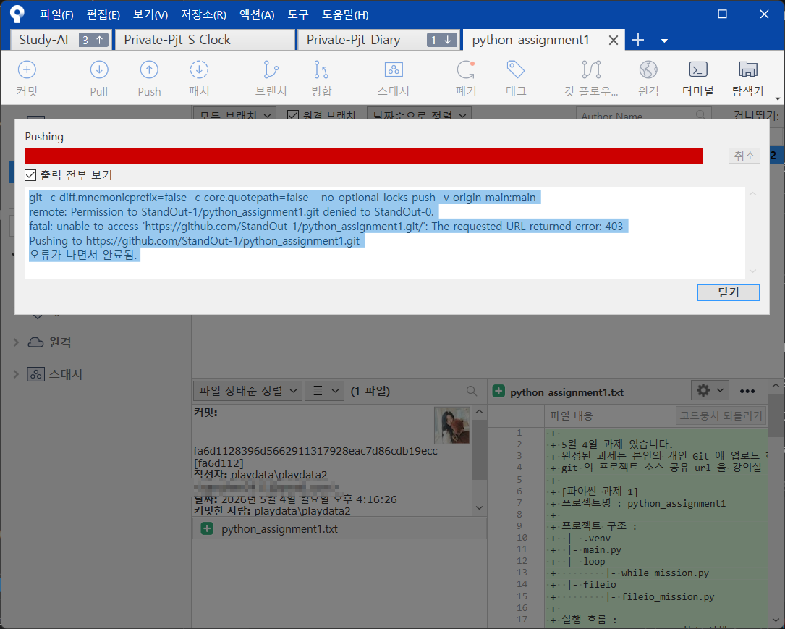Screen dimensions: 785x629
Task: Open the 저장소(R) menu
Action: [x=204, y=14]
